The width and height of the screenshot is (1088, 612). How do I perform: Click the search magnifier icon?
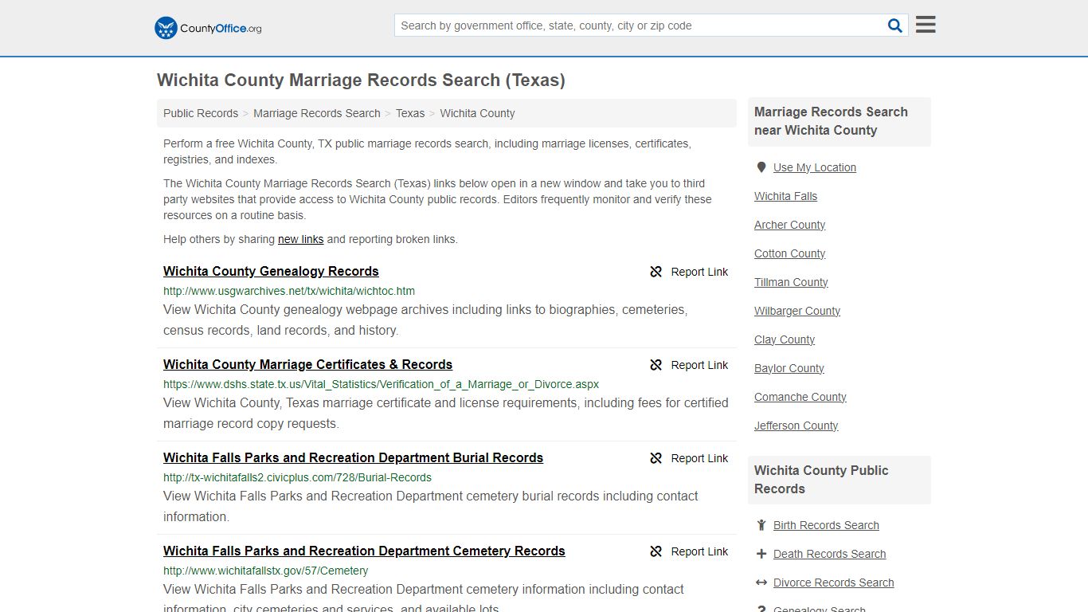pyautogui.click(x=895, y=25)
